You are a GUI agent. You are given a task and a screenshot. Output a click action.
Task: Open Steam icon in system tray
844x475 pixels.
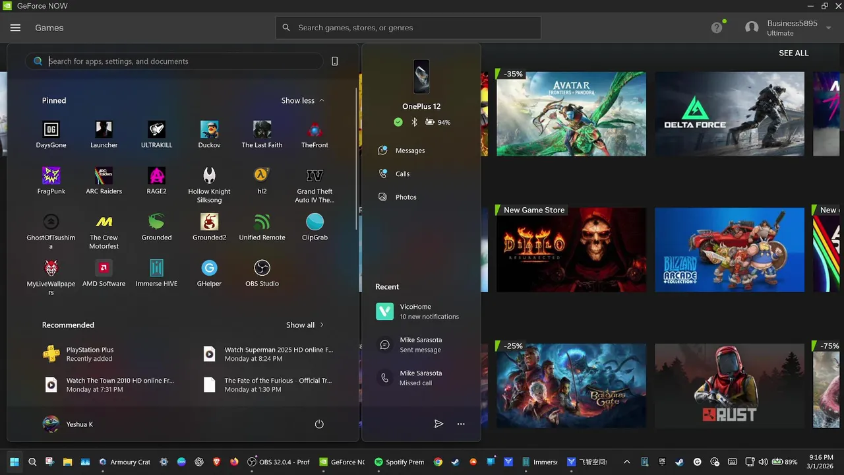coord(680,462)
